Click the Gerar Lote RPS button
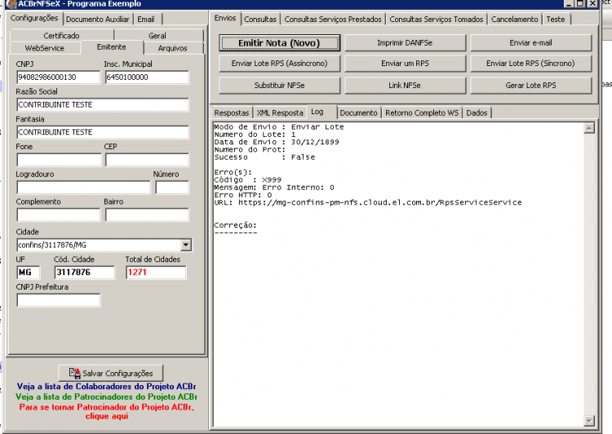The width and height of the screenshot is (612, 434). click(x=531, y=85)
